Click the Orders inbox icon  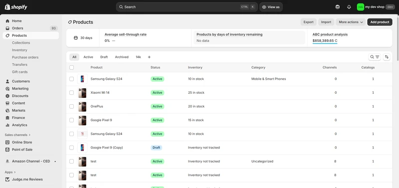(7, 28)
